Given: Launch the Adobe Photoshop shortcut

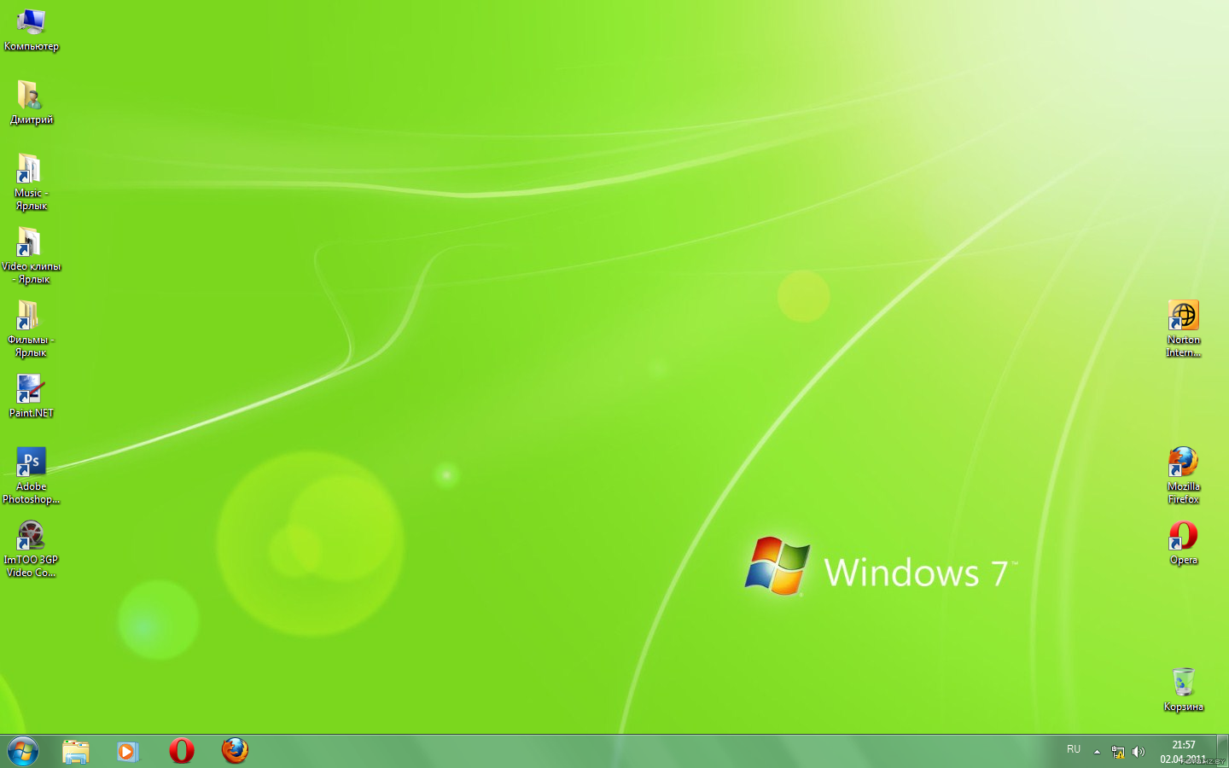Looking at the screenshot, I should (x=31, y=476).
